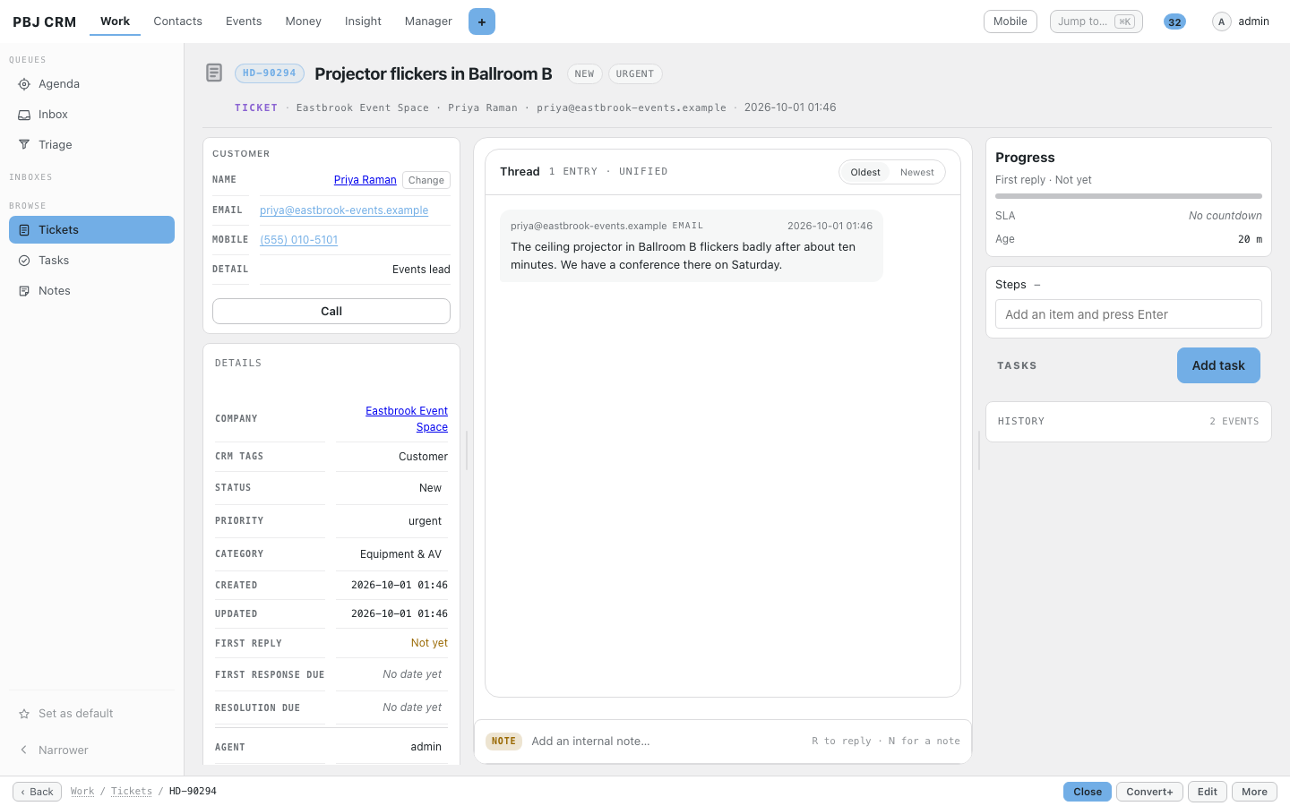1290x806 pixels.
Task: Click the blue plus create button
Action: (482, 21)
